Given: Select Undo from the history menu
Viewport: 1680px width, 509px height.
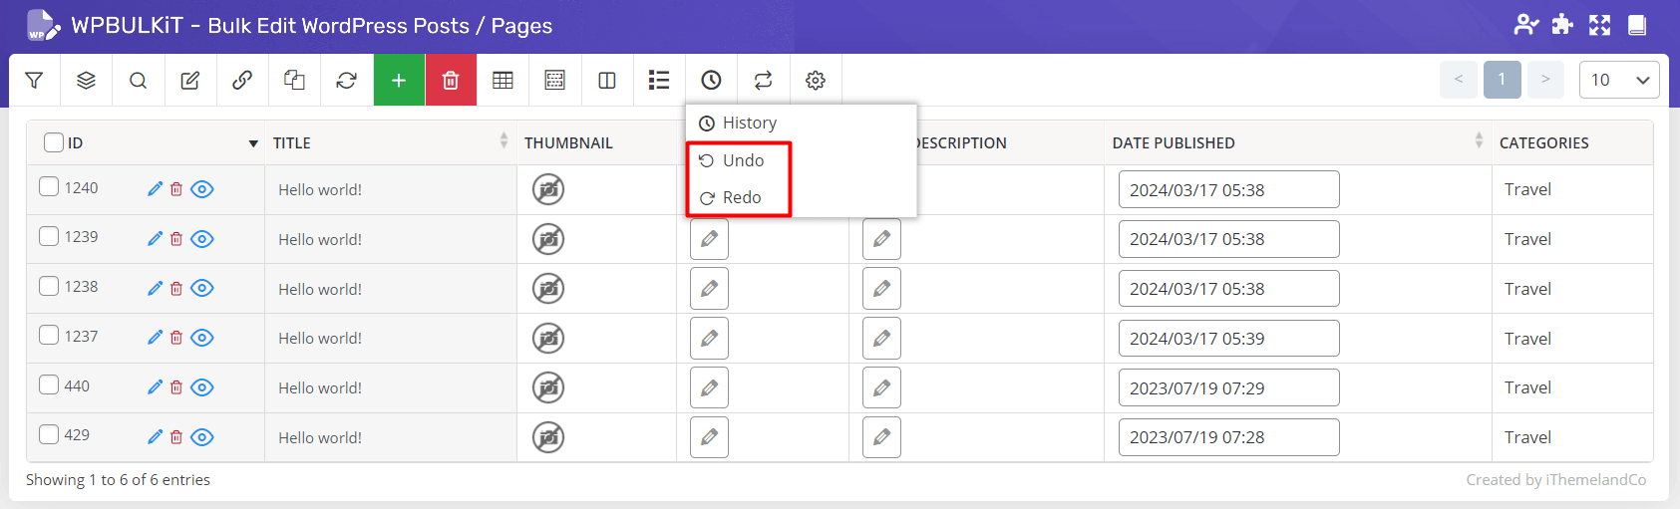Looking at the screenshot, I should click(743, 160).
